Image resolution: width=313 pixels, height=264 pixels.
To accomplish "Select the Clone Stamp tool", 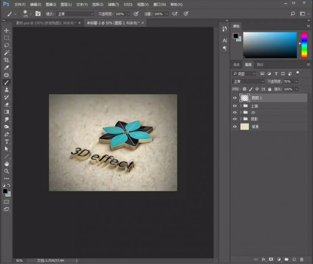I will click(x=6, y=90).
